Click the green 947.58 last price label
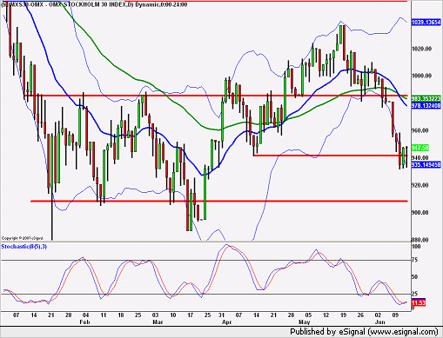This screenshot has height=338, width=443. coord(420,148)
